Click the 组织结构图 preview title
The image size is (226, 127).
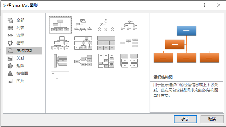click(163, 77)
